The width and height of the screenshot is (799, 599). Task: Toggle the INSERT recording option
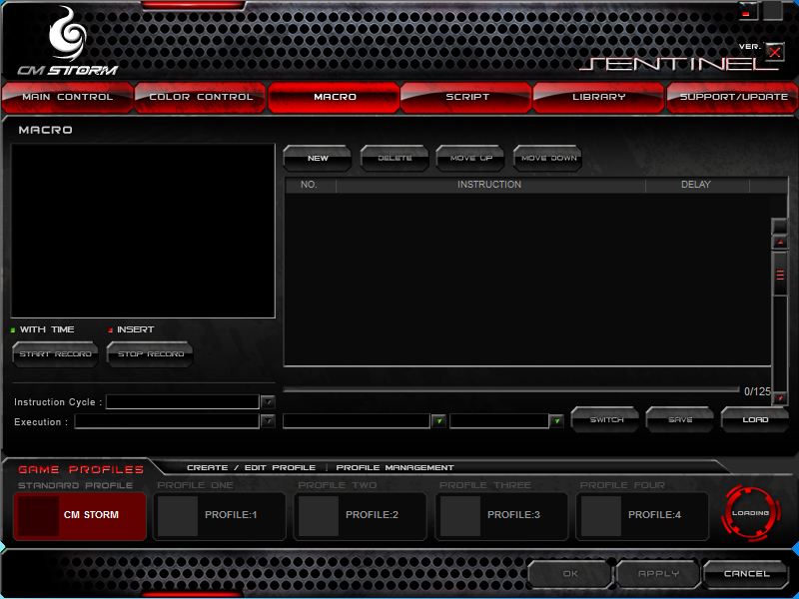(110, 329)
